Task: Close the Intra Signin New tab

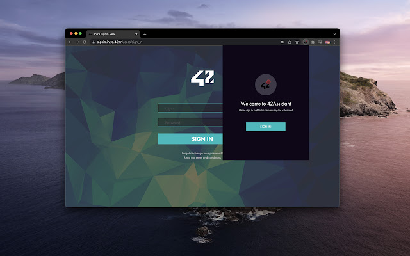Action: pos(136,34)
